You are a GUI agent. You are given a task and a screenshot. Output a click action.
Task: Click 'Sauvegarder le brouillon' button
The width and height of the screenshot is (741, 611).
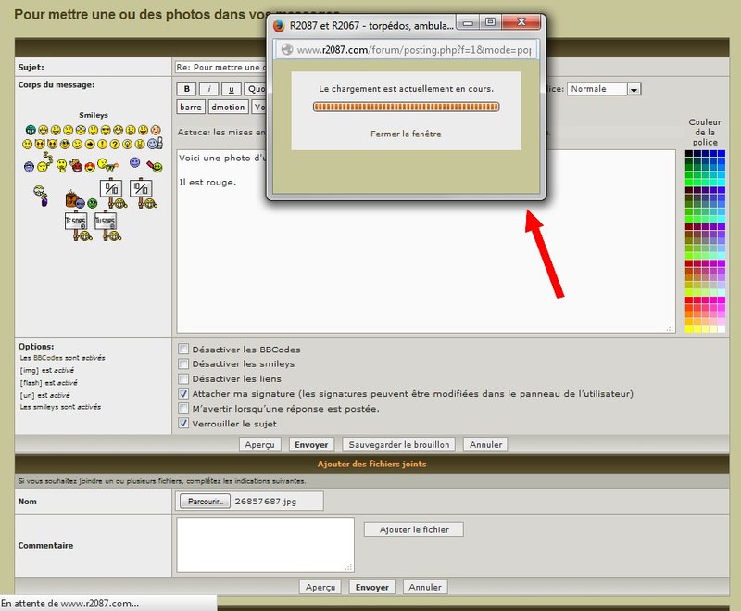click(x=399, y=444)
